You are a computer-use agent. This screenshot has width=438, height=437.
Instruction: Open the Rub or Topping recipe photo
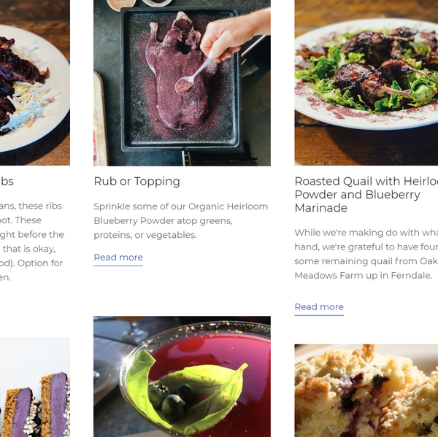click(182, 82)
